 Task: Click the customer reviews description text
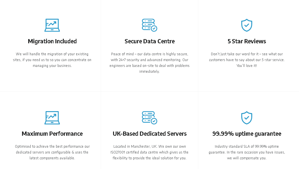click(x=247, y=60)
